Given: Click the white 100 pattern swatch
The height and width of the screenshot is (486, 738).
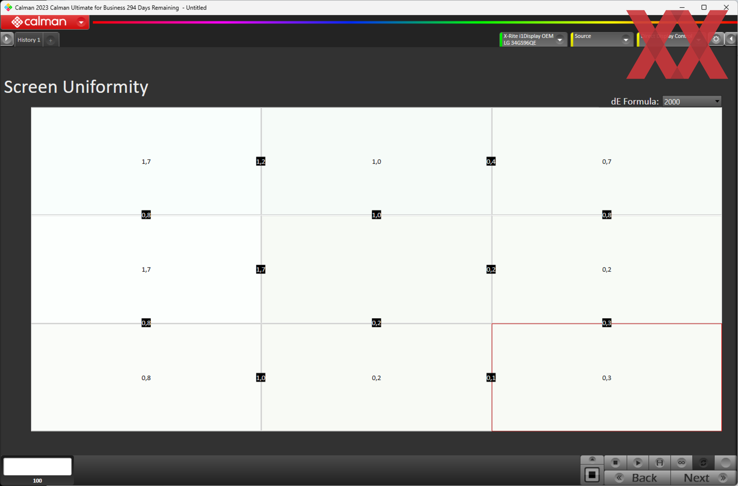Looking at the screenshot, I should pyautogui.click(x=37, y=466).
